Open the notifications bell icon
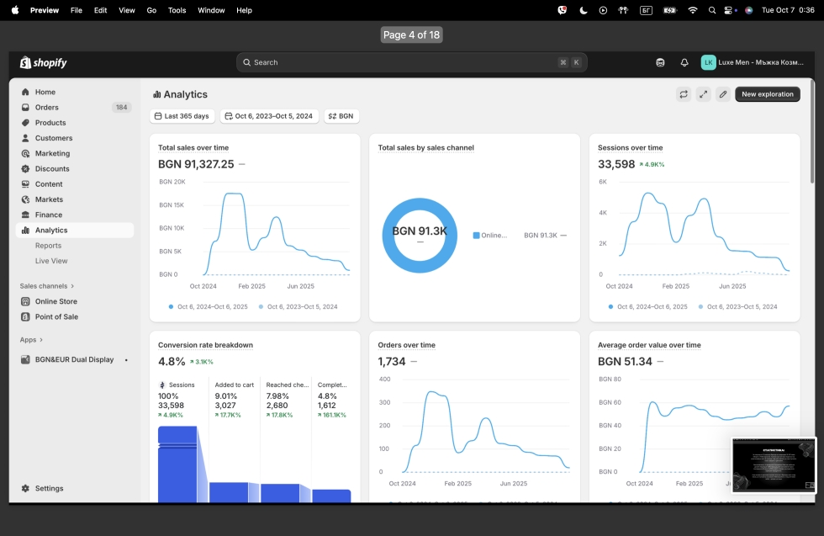This screenshot has width=824, height=536. pos(684,62)
